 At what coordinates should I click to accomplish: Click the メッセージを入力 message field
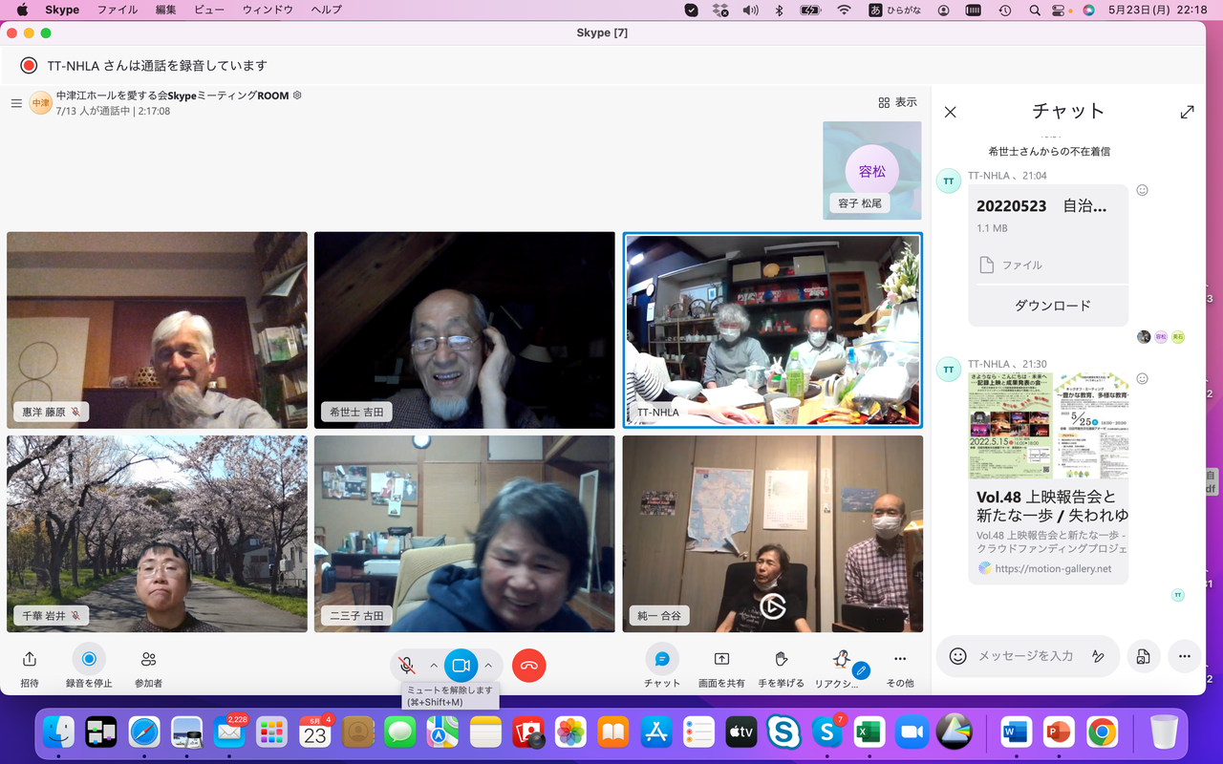(x=1025, y=656)
